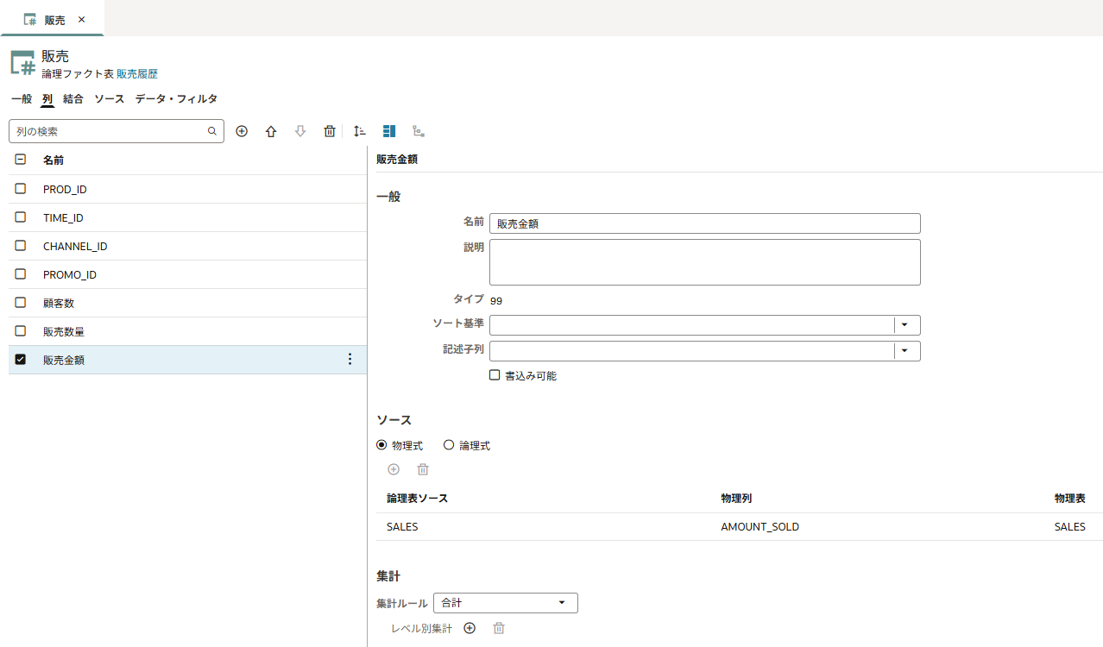
Task: Click the 物理列 column header
Action: 736,499
